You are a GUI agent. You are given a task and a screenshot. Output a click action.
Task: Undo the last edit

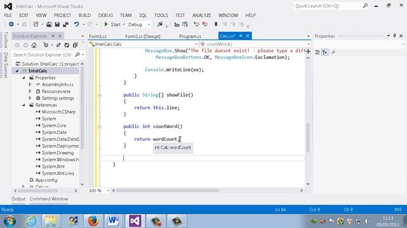pos(76,24)
